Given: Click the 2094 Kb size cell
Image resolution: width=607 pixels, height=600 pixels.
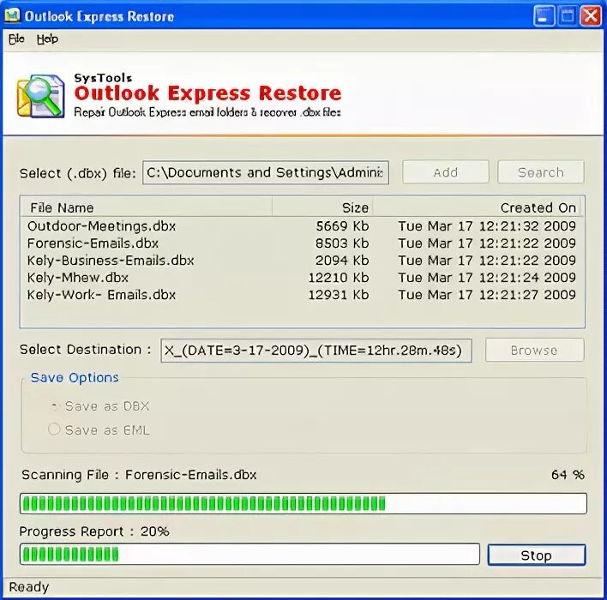Looking at the screenshot, I should click(342, 261).
